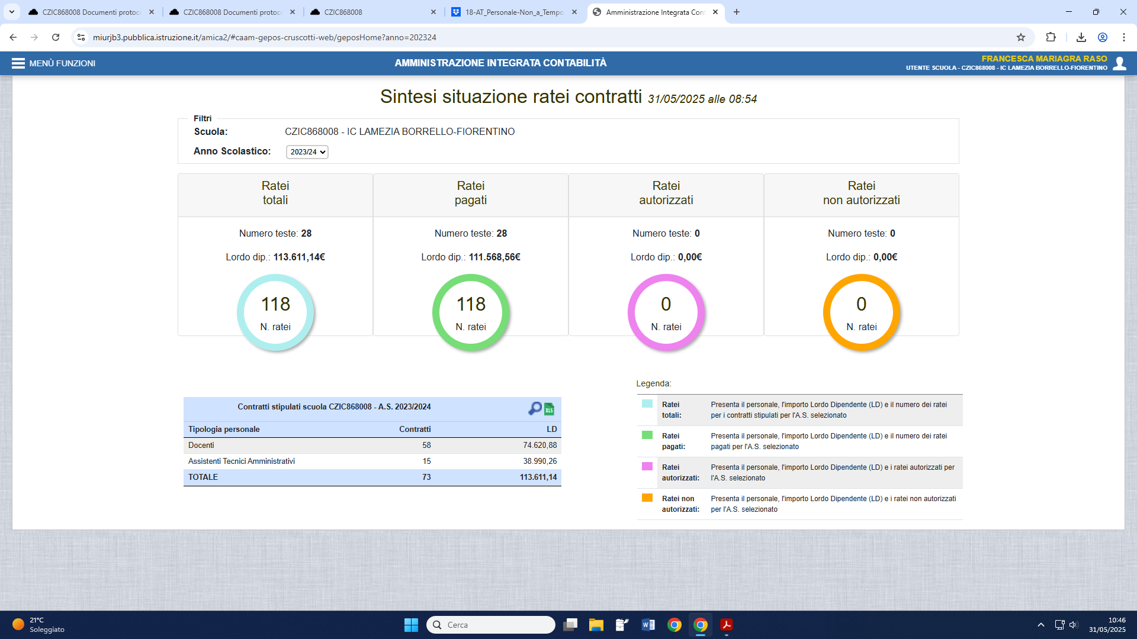Viewport: 1137px width, 639px height.
Task: Click the Windows taskbar search box
Action: click(x=491, y=625)
